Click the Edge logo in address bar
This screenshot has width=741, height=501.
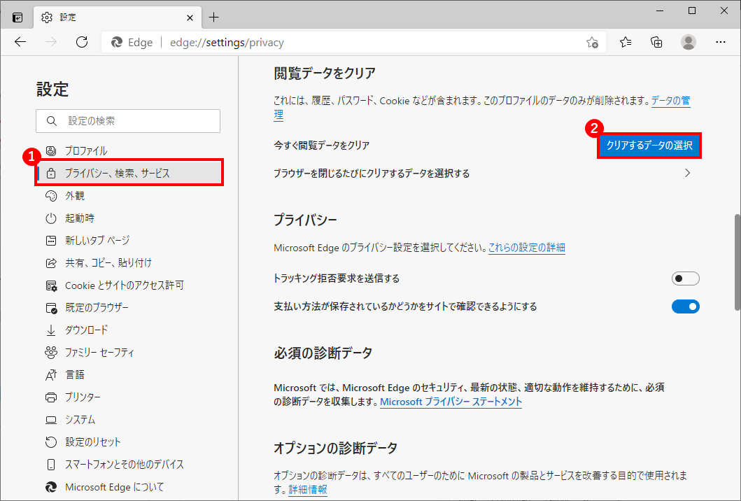tap(117, 43)
